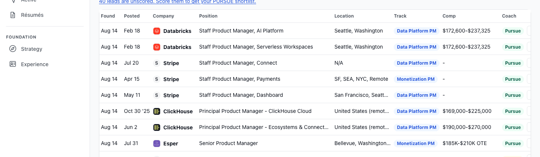Click Bellevue, Washington location cell

click(363, 143)
